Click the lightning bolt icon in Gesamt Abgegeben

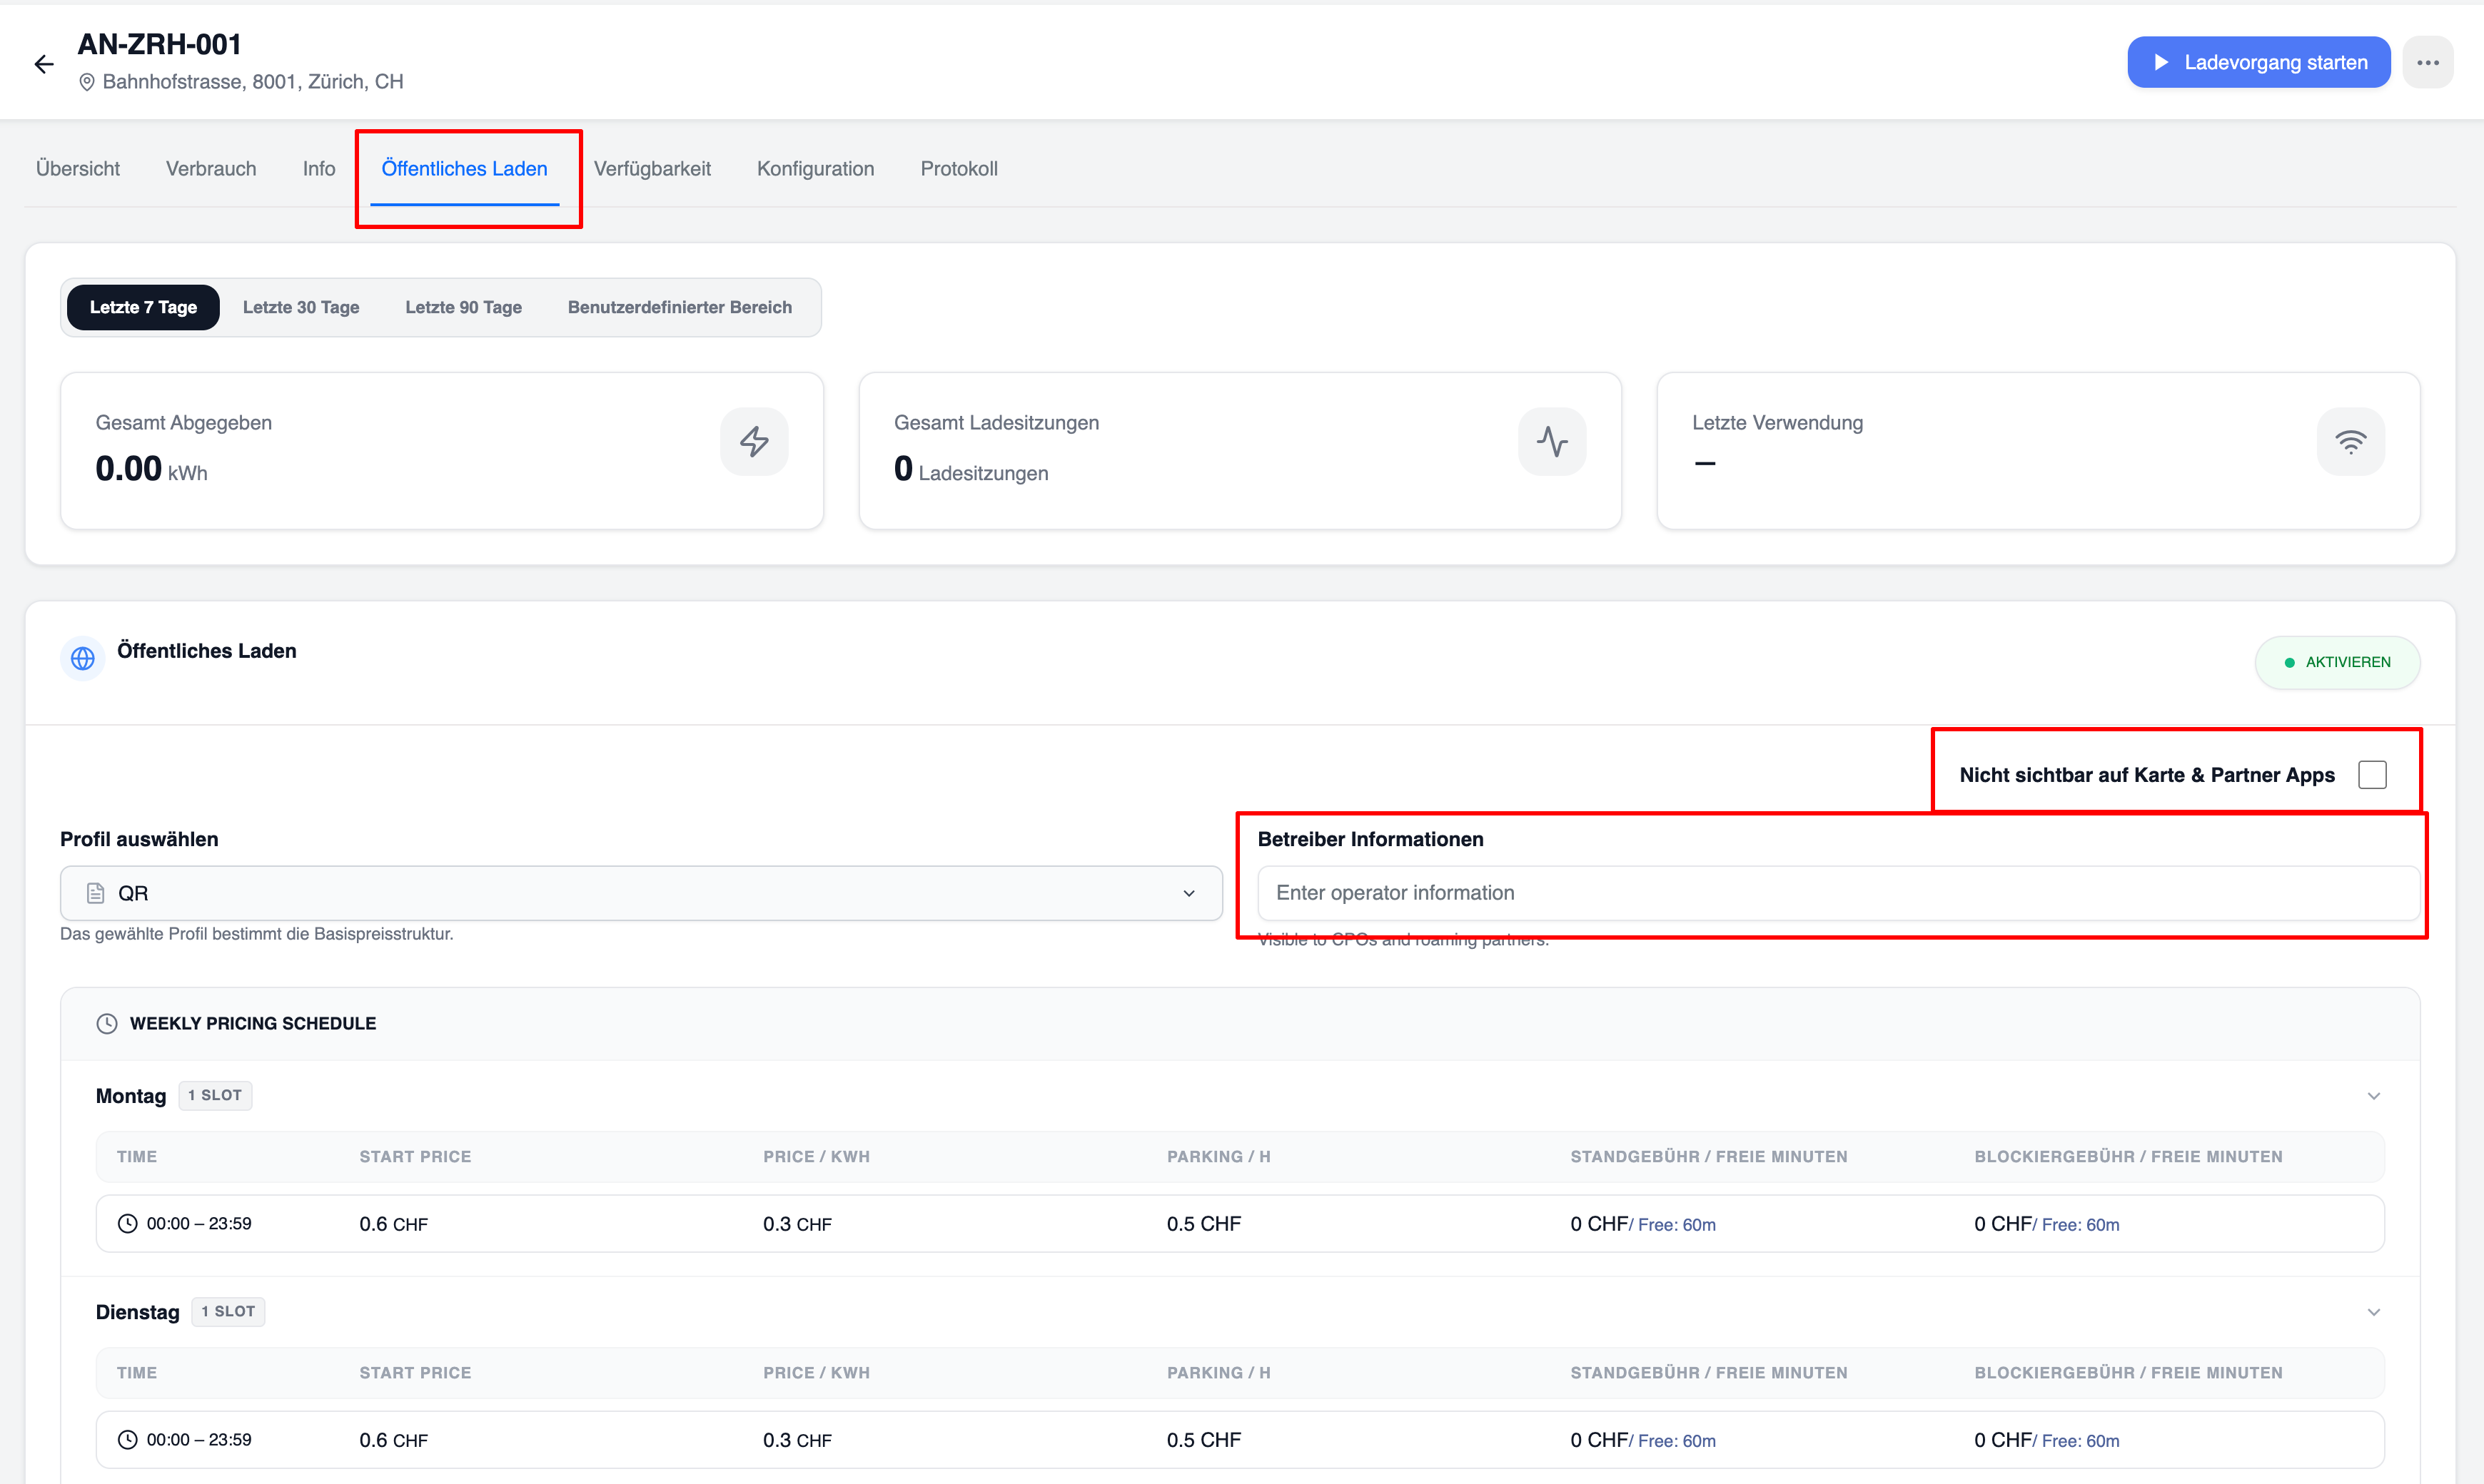coord(754,441)
